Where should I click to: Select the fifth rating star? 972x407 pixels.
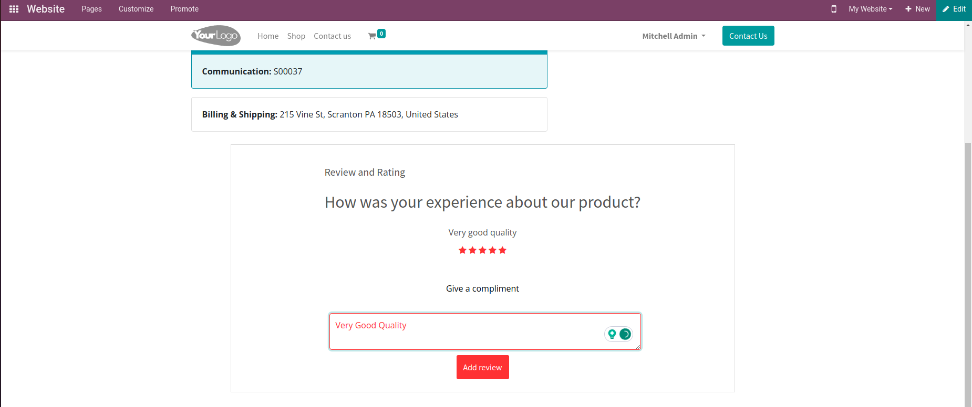click(502, 250)
